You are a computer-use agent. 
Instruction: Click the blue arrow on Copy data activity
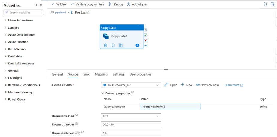point(137,45)
